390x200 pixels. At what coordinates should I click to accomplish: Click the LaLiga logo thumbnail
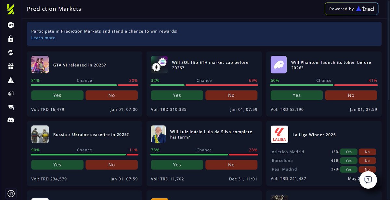(x=279, y=134)
